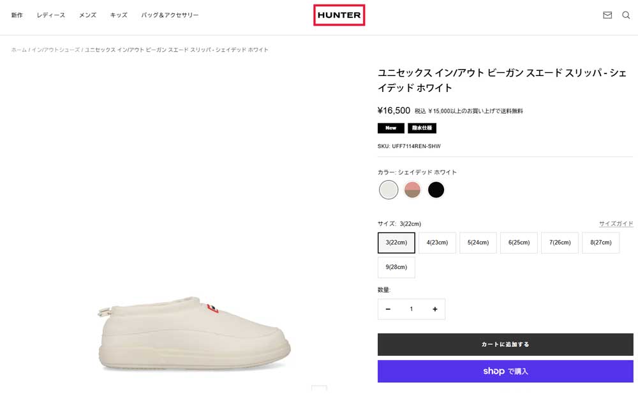The height and width of the screenshot is (396, 638).
Task: Open the レディース menu
Action: click(x=51, y=15)
